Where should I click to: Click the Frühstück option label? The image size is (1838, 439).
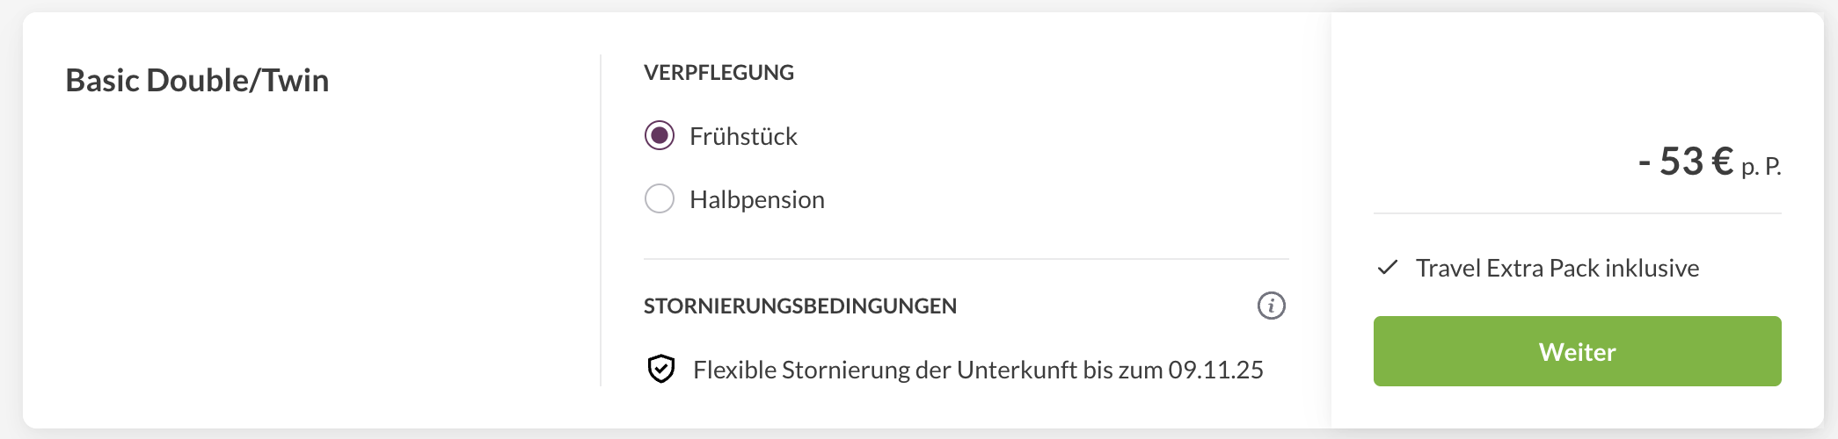pos(743,136)
